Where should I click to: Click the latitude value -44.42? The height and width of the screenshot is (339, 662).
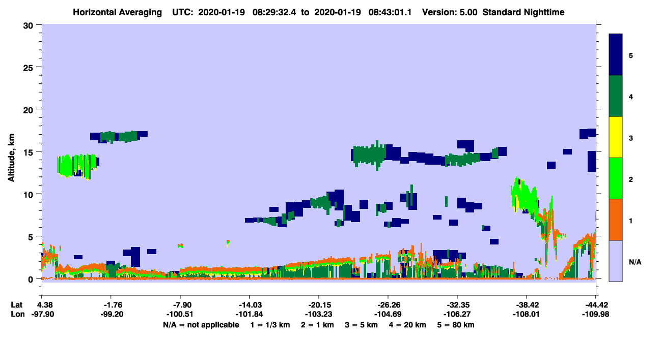click(x=596, y=305)
